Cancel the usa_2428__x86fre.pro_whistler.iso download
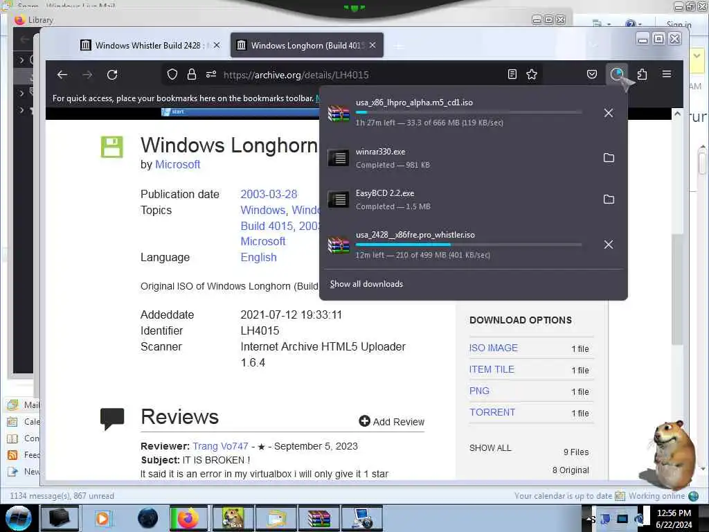Image resolution: width=709 pixels, height=532 pixels. click(609, 245)
